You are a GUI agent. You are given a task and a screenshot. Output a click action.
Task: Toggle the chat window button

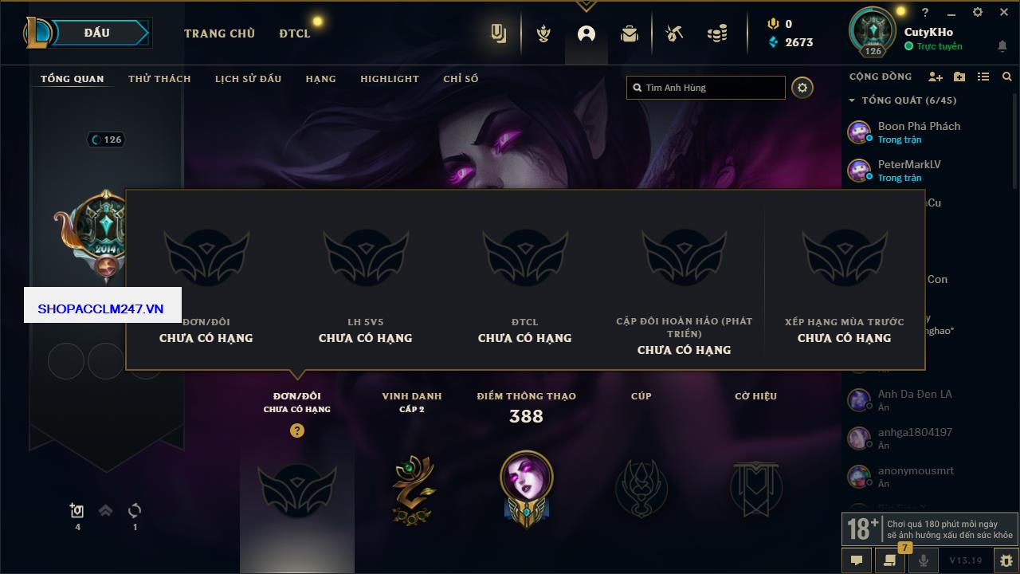pos(857,560)
